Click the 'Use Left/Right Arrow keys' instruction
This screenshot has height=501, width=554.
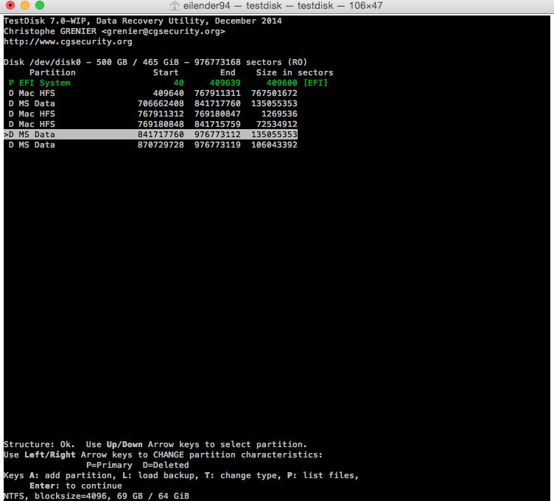pyautogui.click(x=164, y=455)
